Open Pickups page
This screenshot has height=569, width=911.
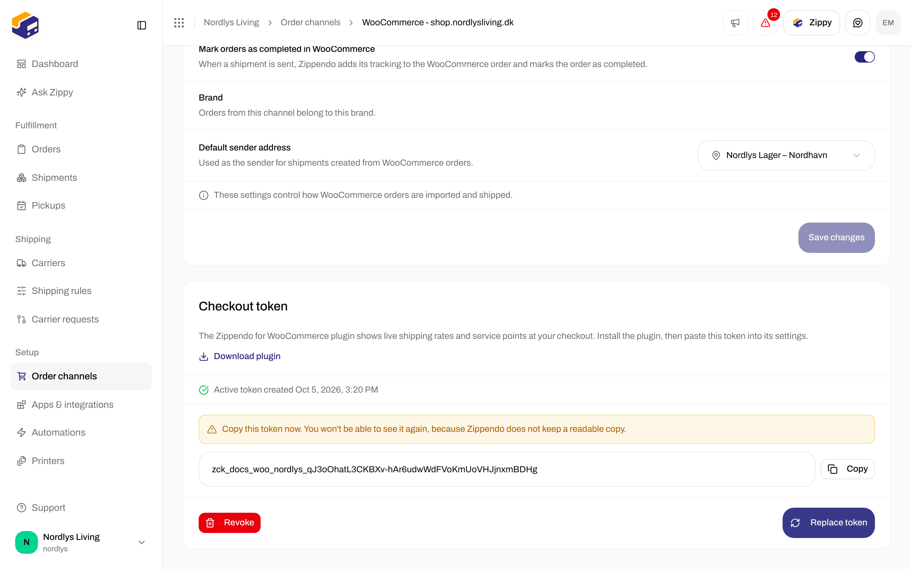[x=81, y=205]
